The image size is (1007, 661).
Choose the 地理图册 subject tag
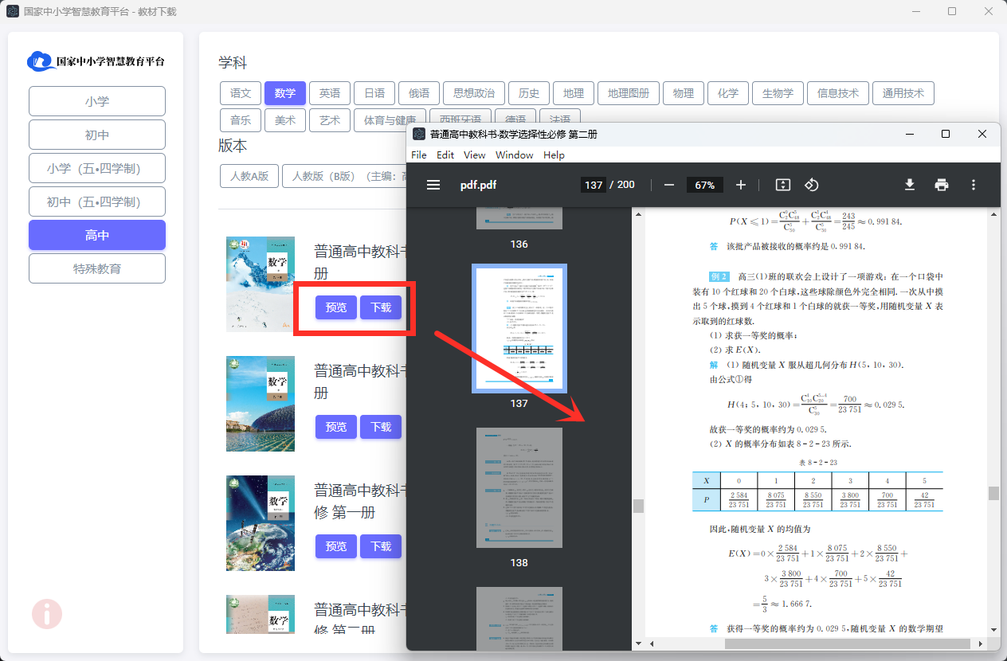point(629,93)
